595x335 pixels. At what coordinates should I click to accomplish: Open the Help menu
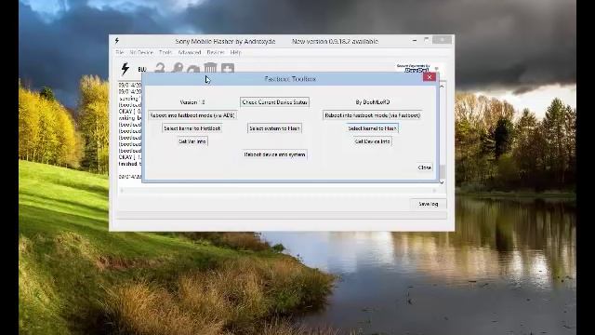pyautogui.click(x=235, y=52)
